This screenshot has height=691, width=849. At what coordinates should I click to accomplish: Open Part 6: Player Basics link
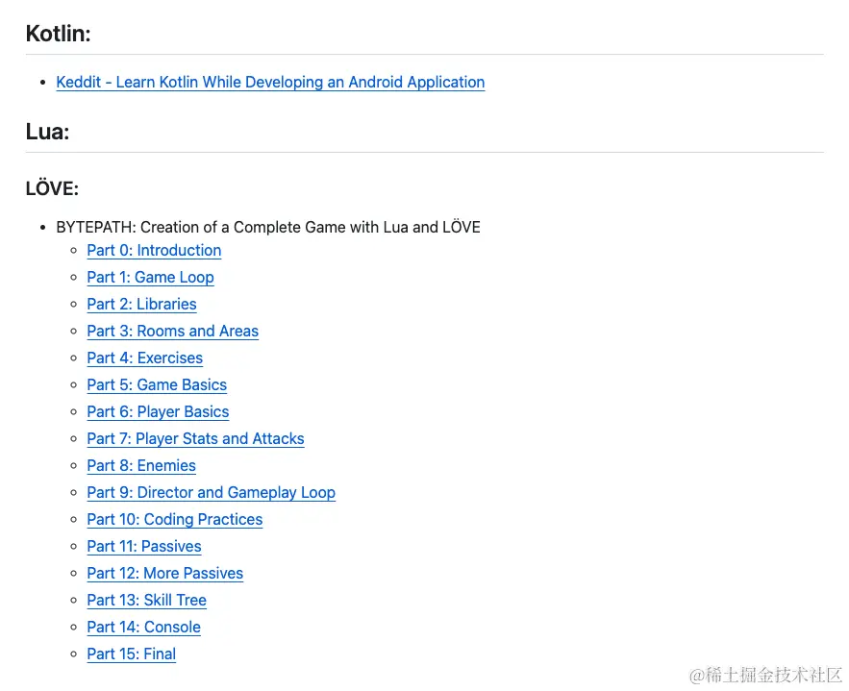click(158, 411)
